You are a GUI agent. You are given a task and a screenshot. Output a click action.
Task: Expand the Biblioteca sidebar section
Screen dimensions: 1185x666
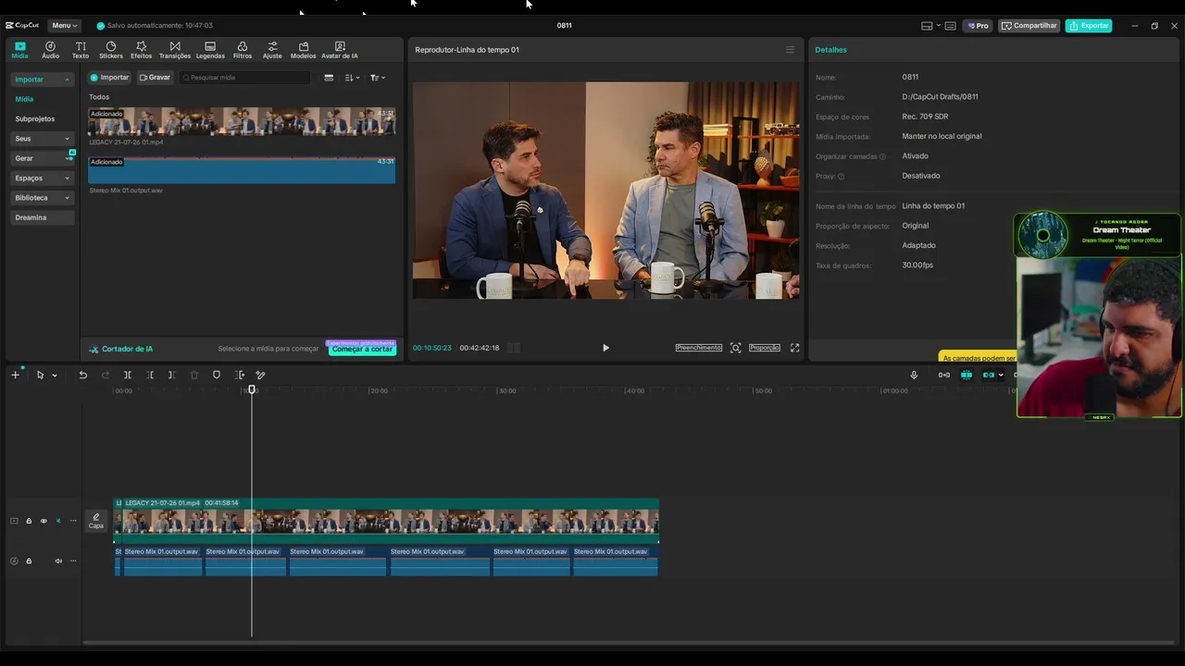(x=42, y=198)
